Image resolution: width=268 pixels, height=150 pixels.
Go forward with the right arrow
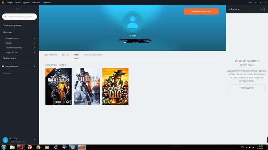click(x=21, y=9)
